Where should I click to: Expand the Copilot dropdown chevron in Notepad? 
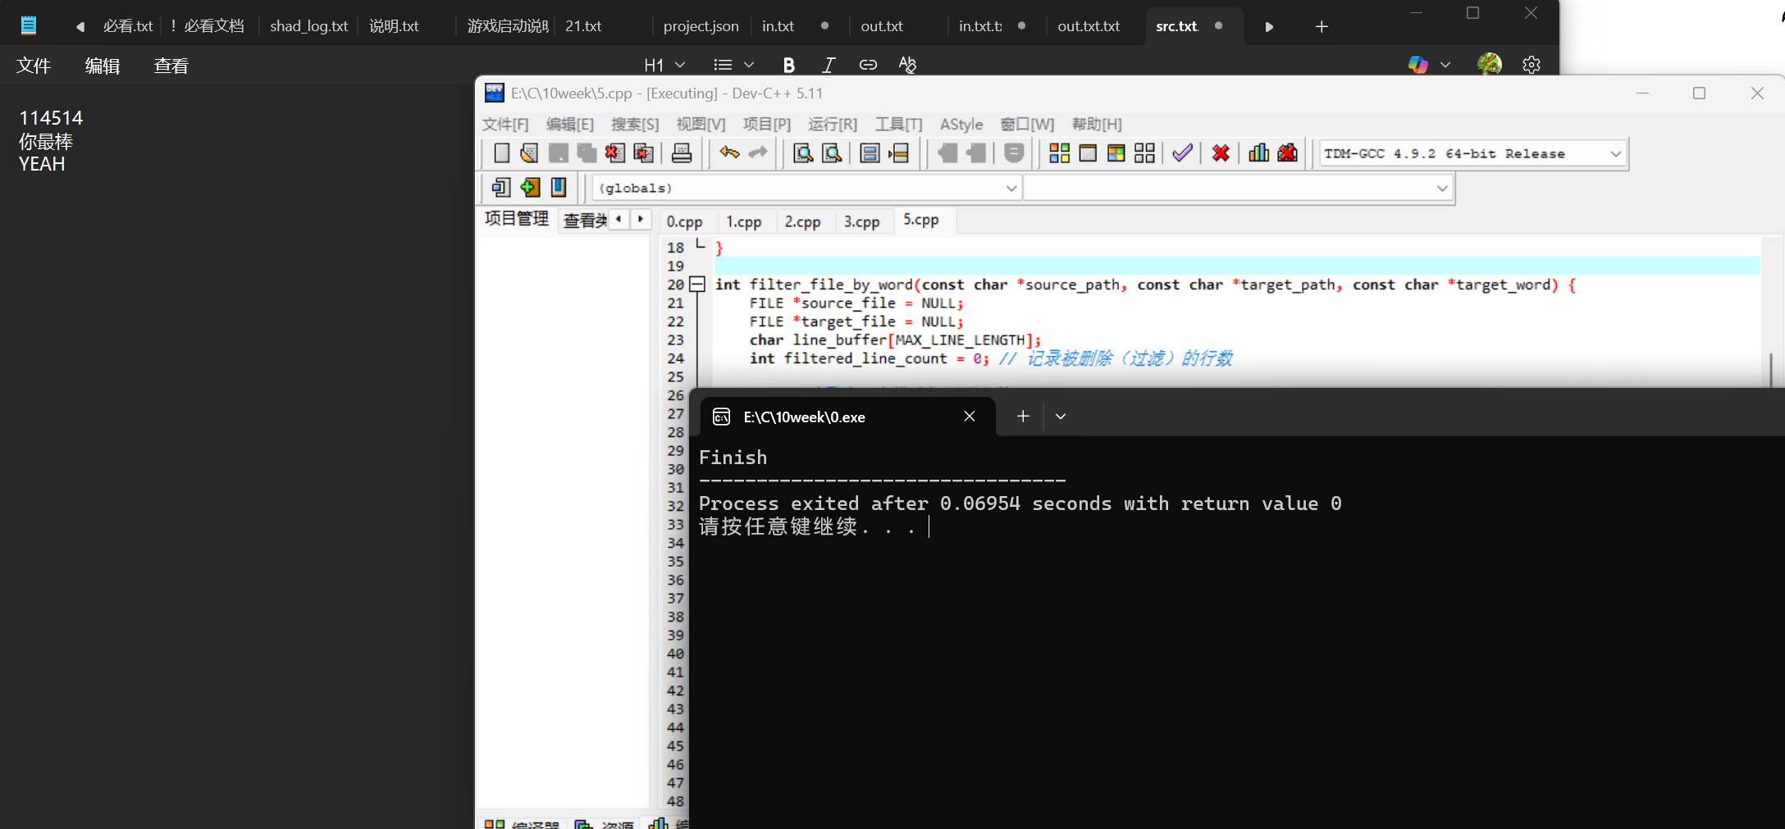pyautogui.click(x=1445, y=65)
